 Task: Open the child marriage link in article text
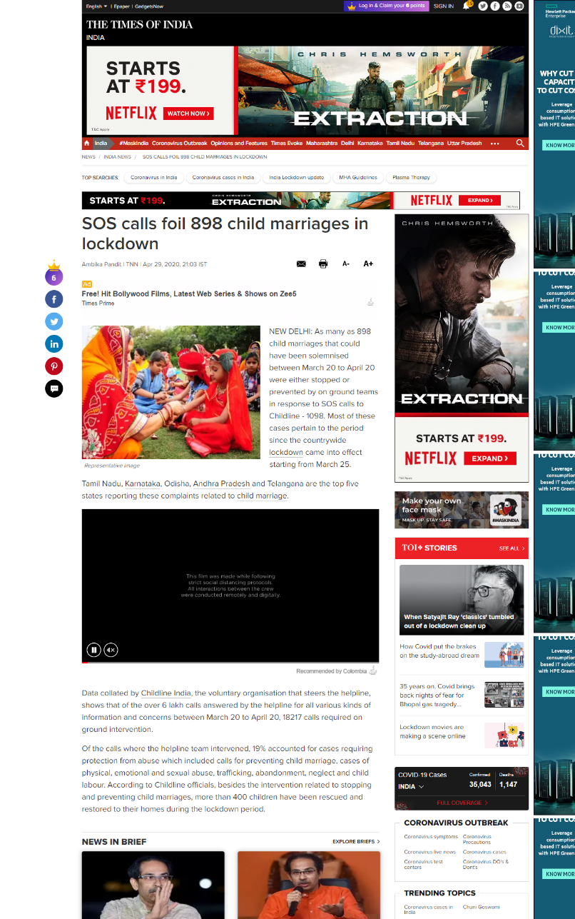tap(262, 496)
